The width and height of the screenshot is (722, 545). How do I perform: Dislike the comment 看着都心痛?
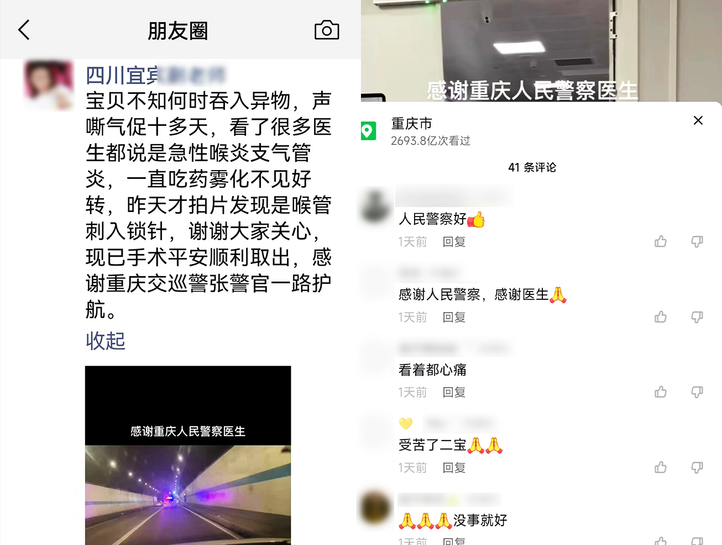pyautogui.click(x=697, y=392)
